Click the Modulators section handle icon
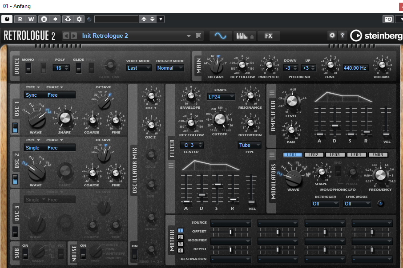 272,155
